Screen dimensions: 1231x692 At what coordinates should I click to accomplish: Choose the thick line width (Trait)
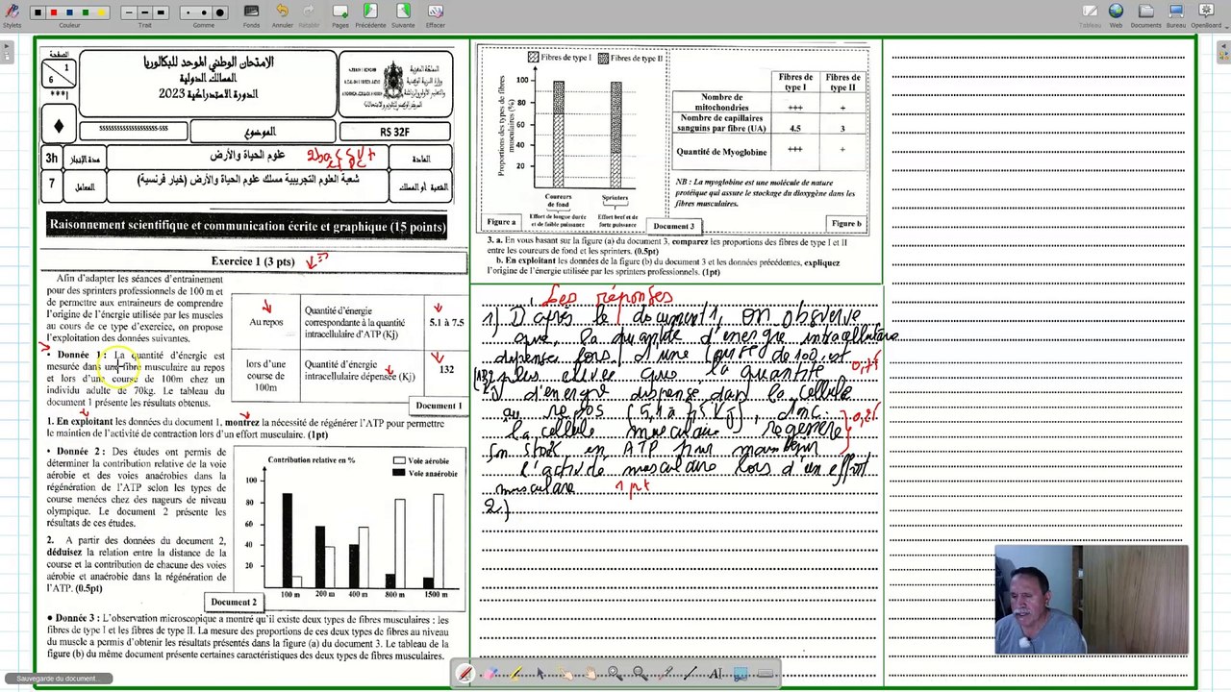click(162, 12)
